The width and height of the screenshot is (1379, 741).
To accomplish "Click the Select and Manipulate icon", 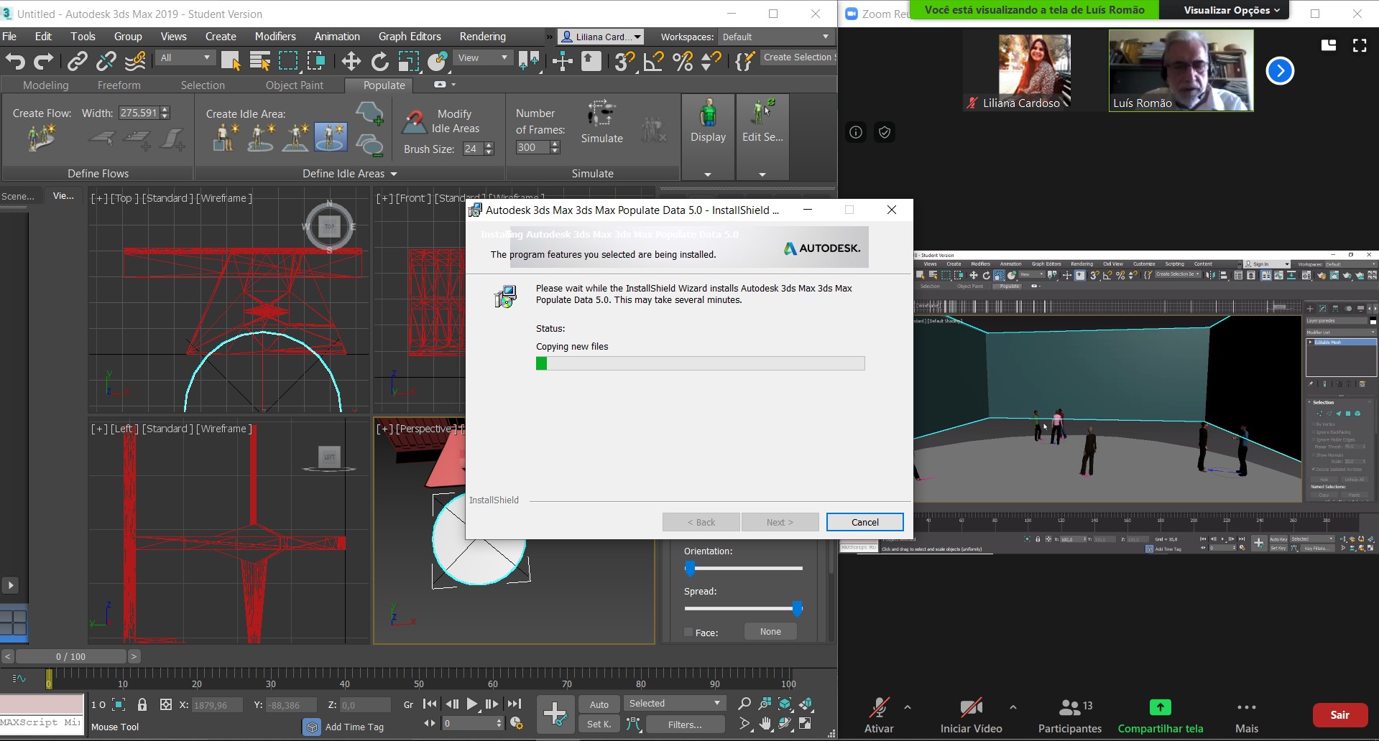I will [x=562, y=62].
